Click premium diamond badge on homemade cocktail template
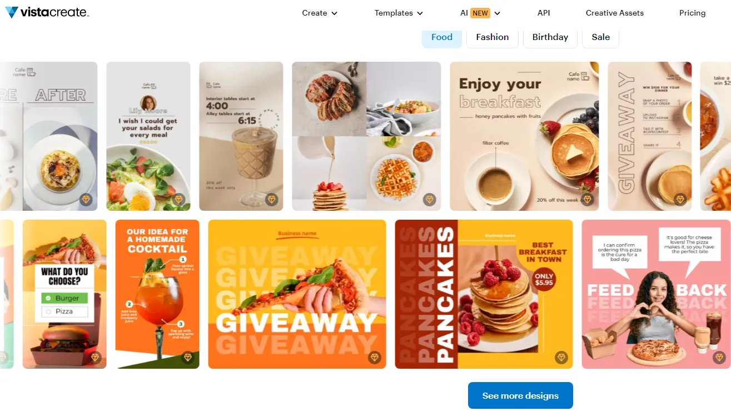This screenshot has height=411, width=731. (187, 357)
